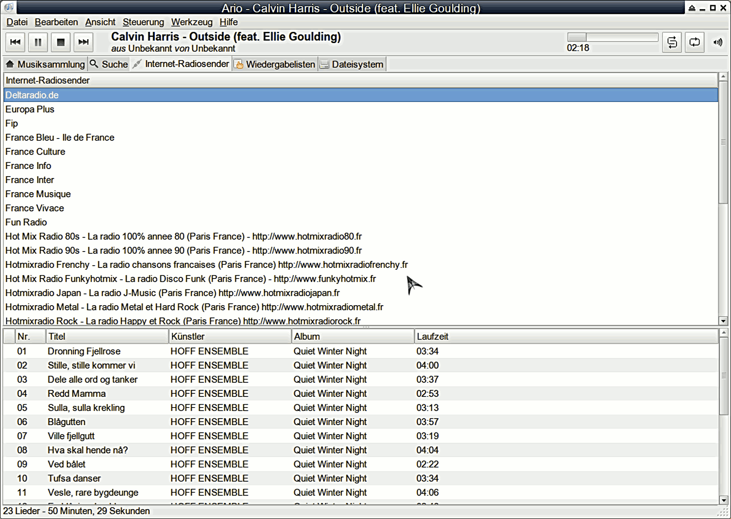Select track 01 Dronning Fjellrose

click(360, 351)
